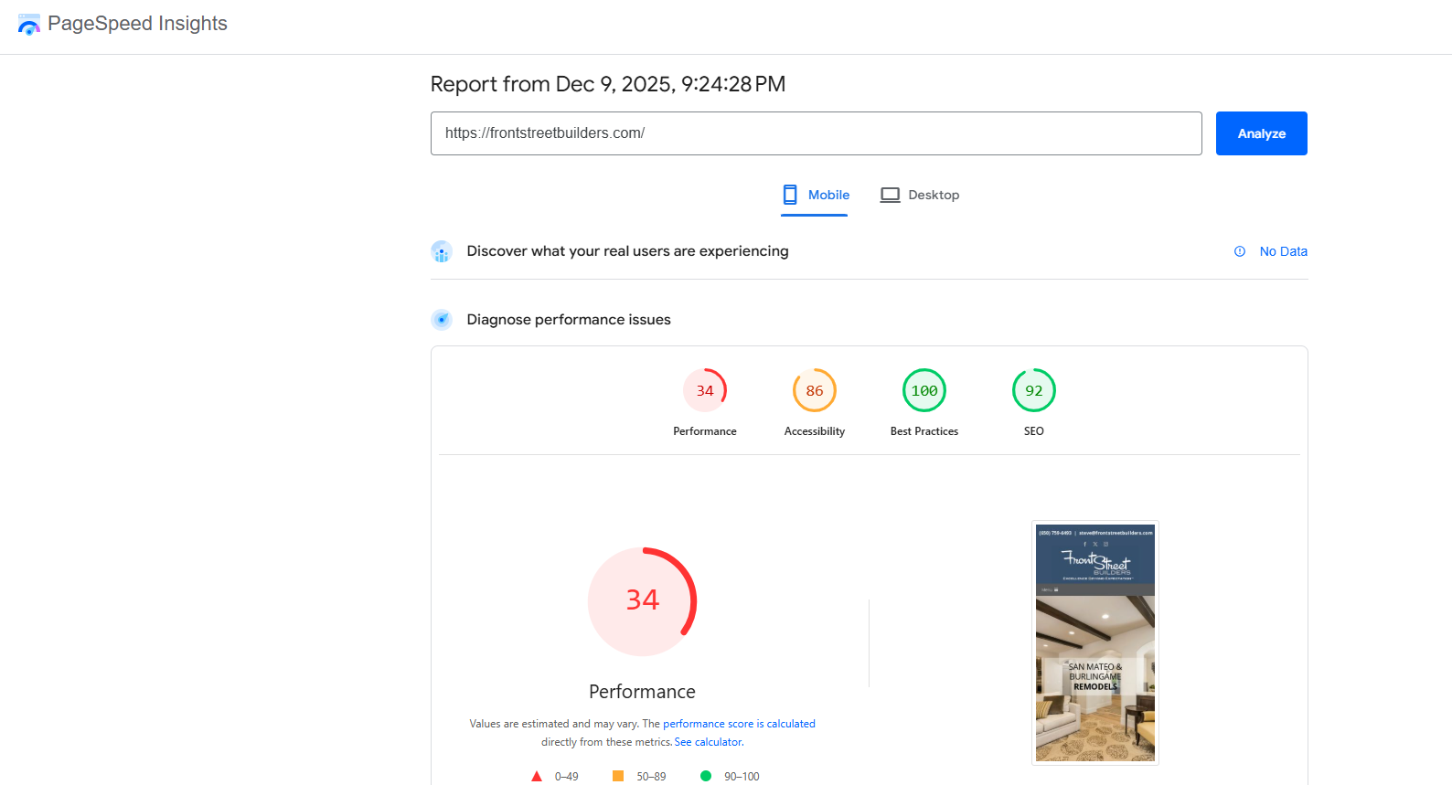Click the Diagnose performance issues icon
The width and height of the screenshot is (1452, 785).
[x=442, y=320]
